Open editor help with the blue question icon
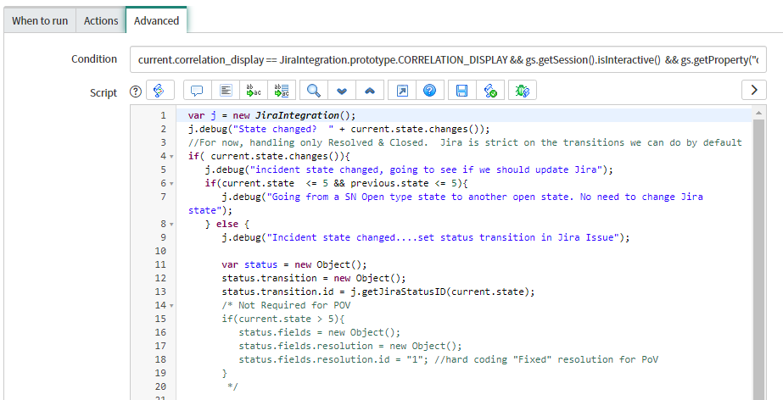 [x=429, y=91]
